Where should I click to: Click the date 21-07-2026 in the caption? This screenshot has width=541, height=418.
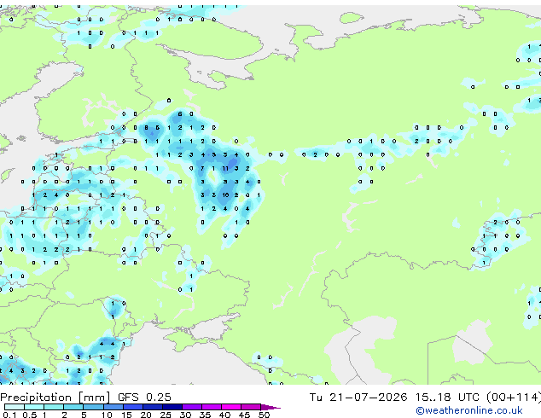368,398
